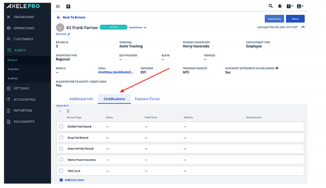Click the Assets sidebar icon
The height and width of the screenshot is (188, 326).
tap(9, 50)
